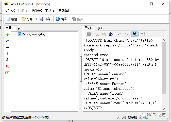Save the project with 保存 button
The width and height of the screenshot is (171, 122).
[45, 19]
